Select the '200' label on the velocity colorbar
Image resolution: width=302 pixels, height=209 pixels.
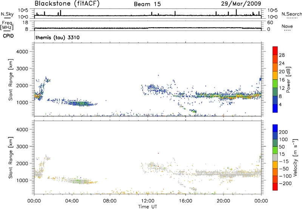coord(284,132)
